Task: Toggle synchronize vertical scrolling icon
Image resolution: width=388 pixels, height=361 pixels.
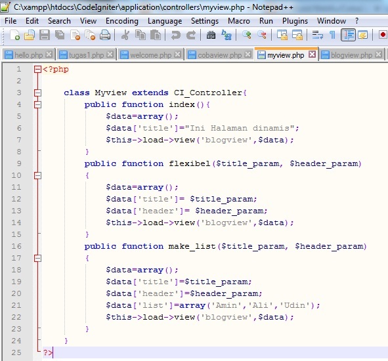Action: click(x=282, y=35)
